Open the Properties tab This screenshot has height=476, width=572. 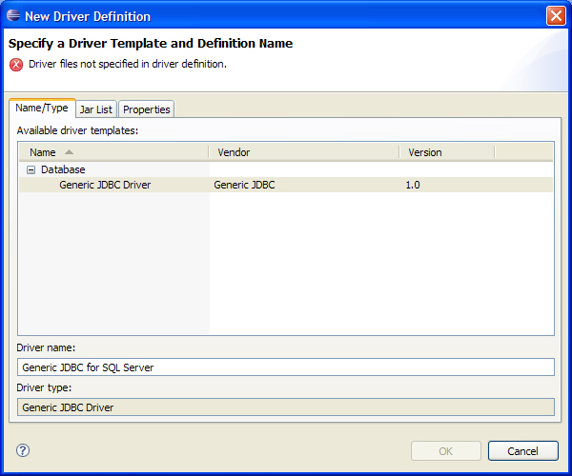click(x=146, y=109)
